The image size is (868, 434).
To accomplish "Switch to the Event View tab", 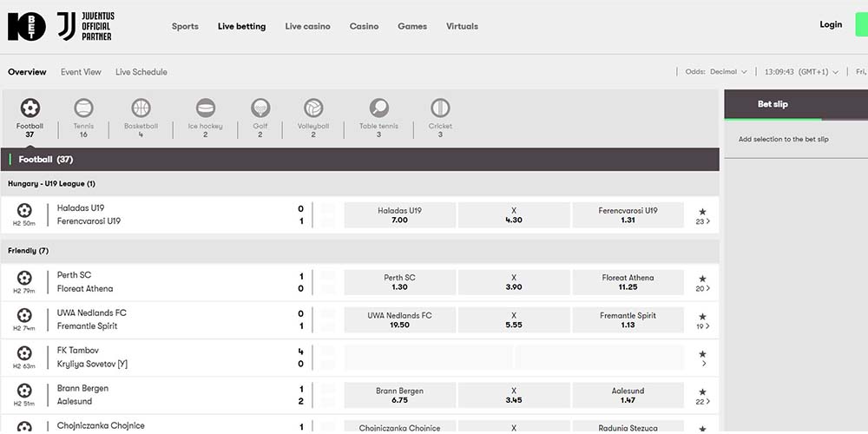I will tap(81, 72).
